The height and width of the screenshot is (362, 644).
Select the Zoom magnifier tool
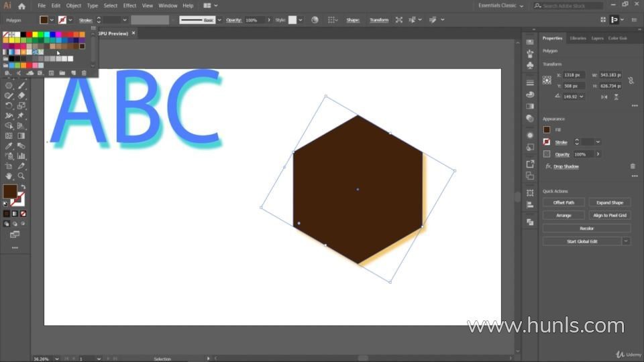(x=21, y=176)
